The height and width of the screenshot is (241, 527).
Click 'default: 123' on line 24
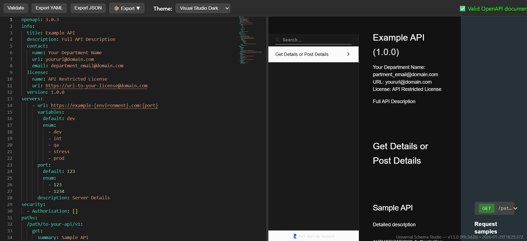[x=59, y=171]
